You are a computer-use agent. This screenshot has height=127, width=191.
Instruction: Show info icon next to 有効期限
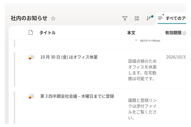click(184, 33)
